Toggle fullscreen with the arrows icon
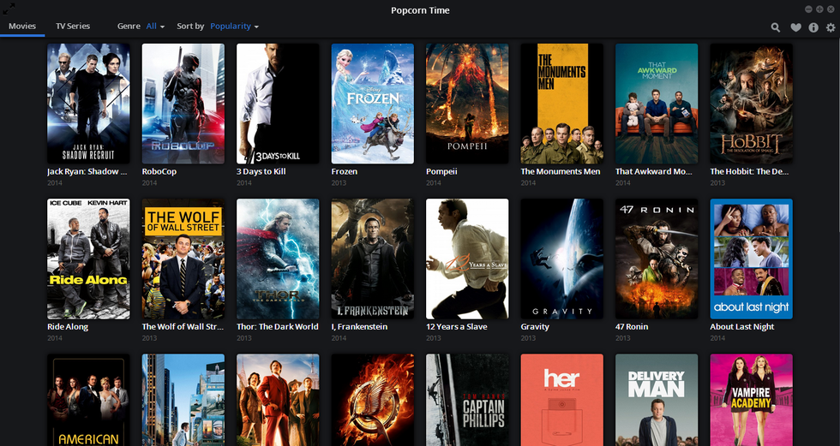This screenshot has height=446, width=840. [9, 9]
